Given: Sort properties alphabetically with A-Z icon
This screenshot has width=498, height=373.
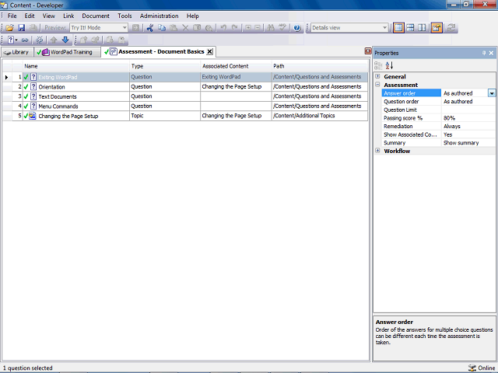Looking at the screenshot, I should pos(389,65).
